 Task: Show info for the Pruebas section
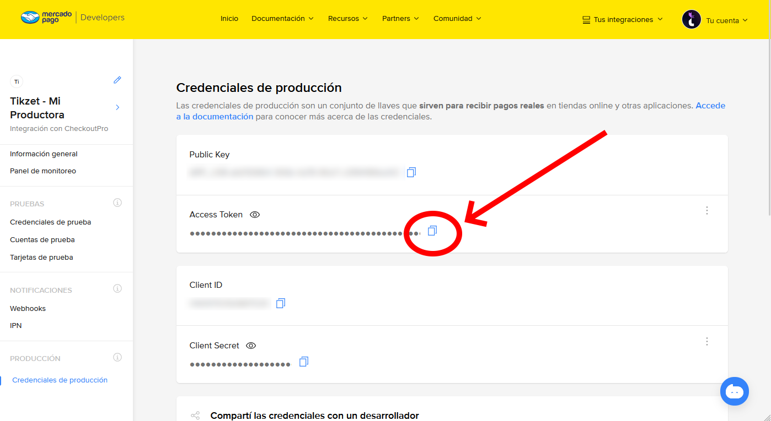point(117,203)
